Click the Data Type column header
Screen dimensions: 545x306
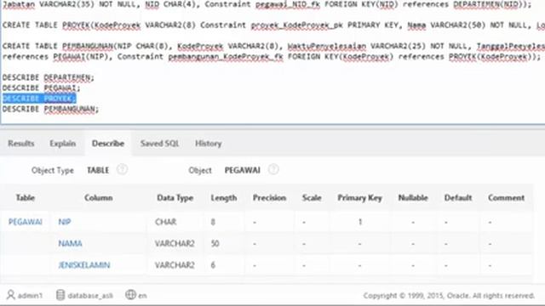(175, 198)
